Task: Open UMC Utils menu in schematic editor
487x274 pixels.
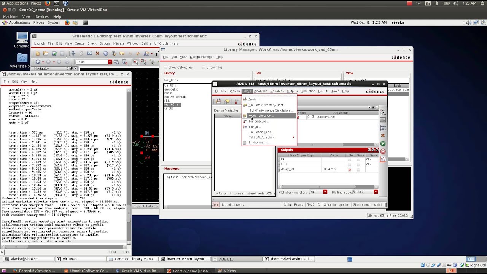Action: pos(161,44)
